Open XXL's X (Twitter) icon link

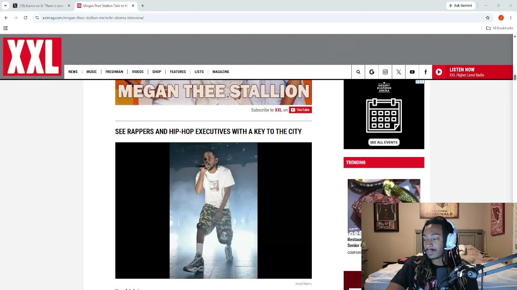tap(399, 72)
